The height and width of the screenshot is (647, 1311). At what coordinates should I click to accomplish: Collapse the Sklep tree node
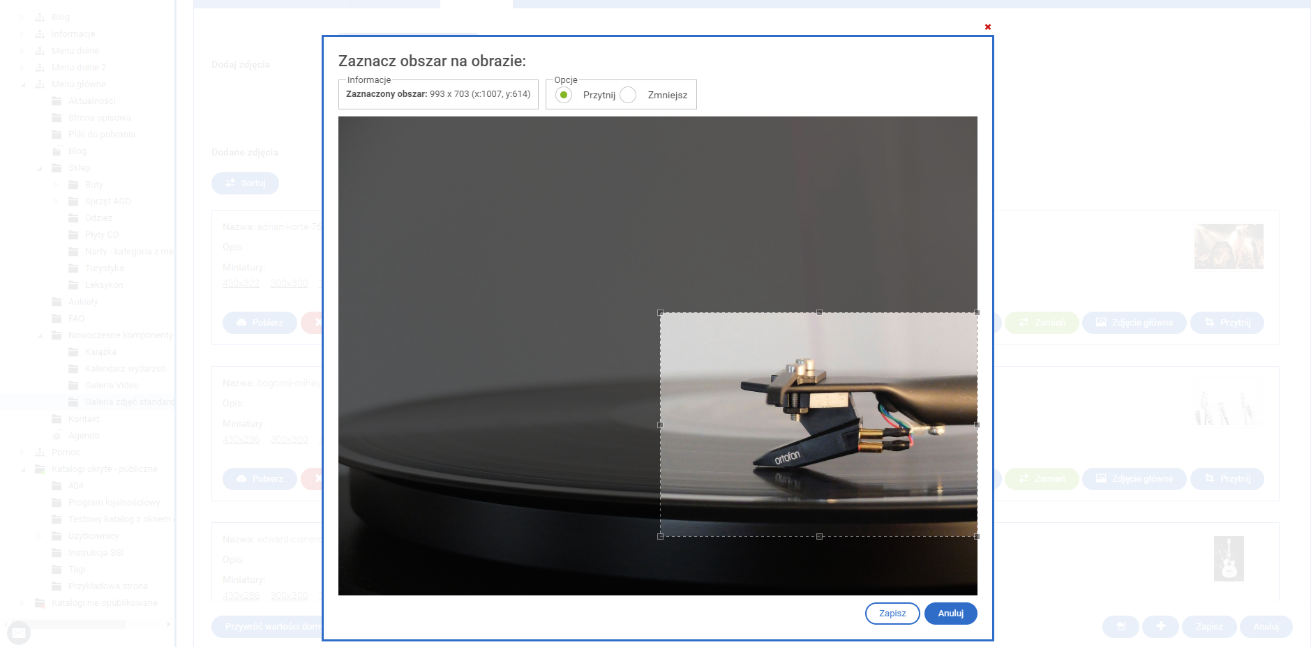(x=40, y=168)
